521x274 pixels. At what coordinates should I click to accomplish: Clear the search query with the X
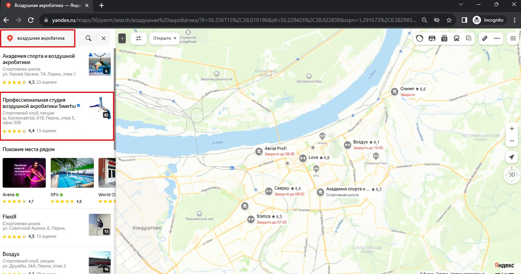pos(103,38)
